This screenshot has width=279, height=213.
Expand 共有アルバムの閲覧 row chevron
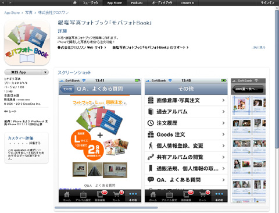[223, 157]
